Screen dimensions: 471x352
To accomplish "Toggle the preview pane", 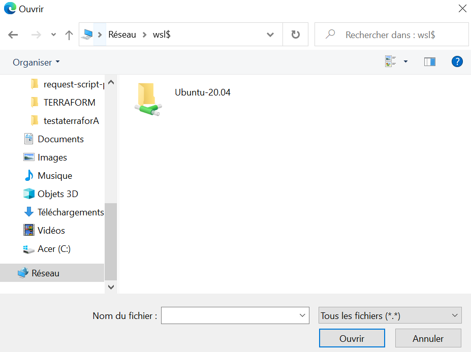I will (430, 61).
